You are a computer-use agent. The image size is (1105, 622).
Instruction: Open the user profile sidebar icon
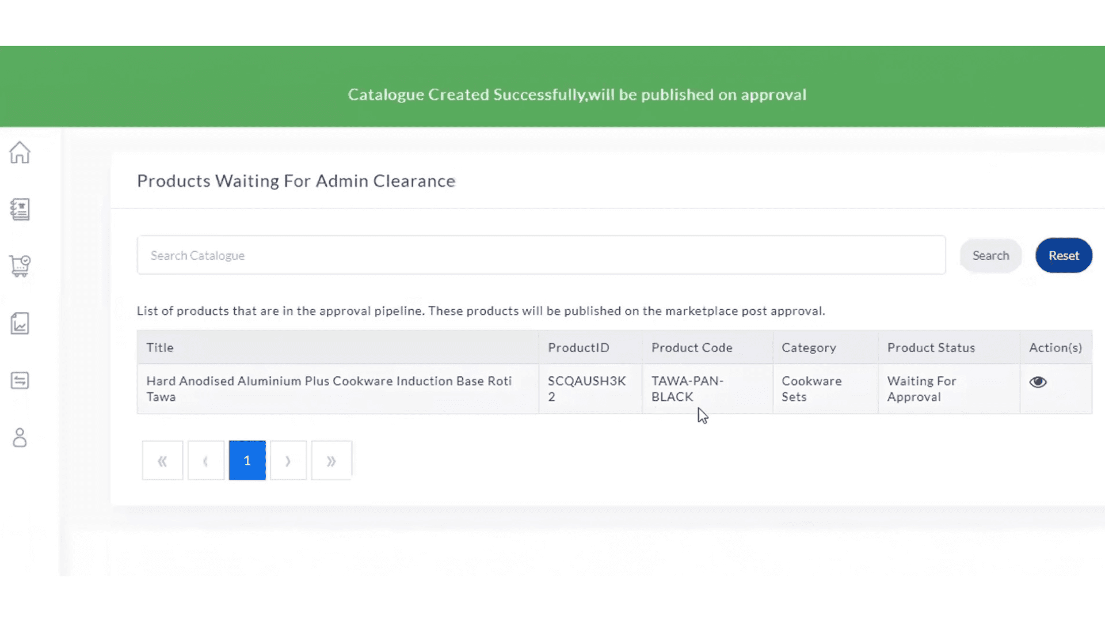point(20,438)
